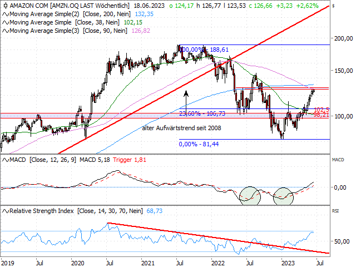Select the 23,60% - 106,73 Fibonacci label

click(x=202, y=113)
